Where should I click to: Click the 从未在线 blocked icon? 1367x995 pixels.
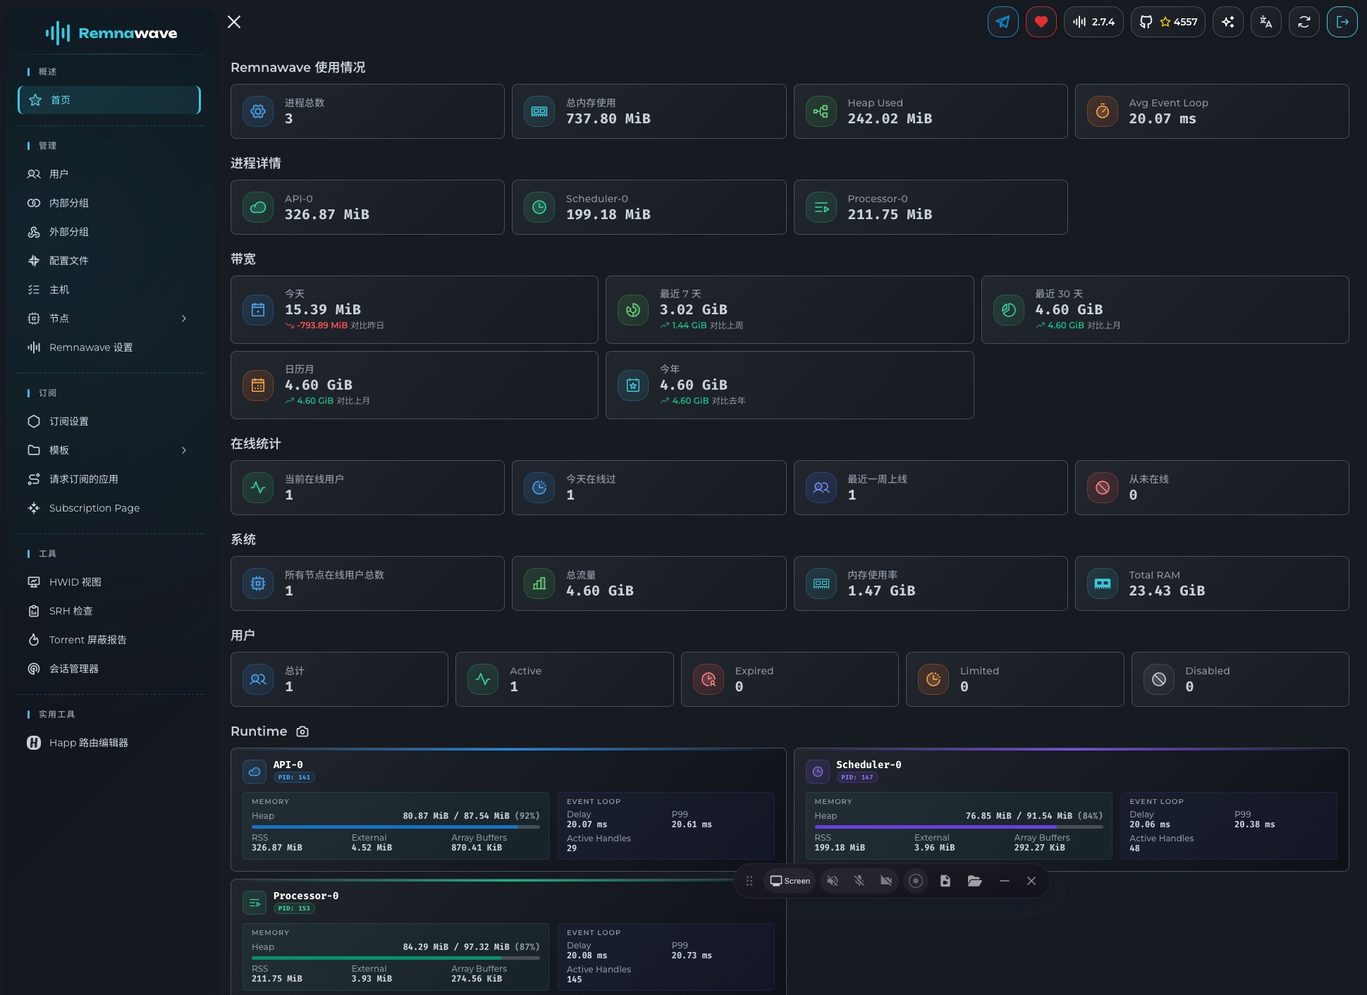(1103, 488)
